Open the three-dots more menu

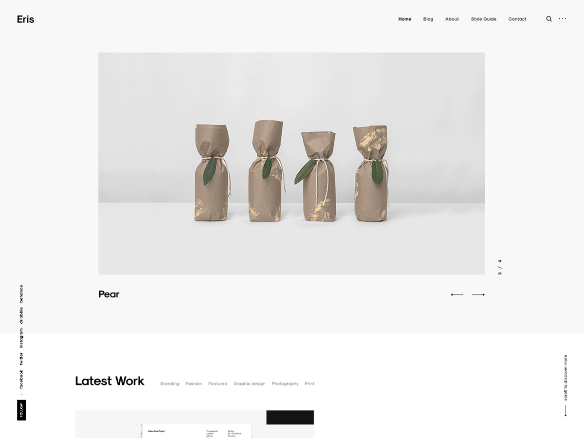pyautogui.click(x=563, y=19)
